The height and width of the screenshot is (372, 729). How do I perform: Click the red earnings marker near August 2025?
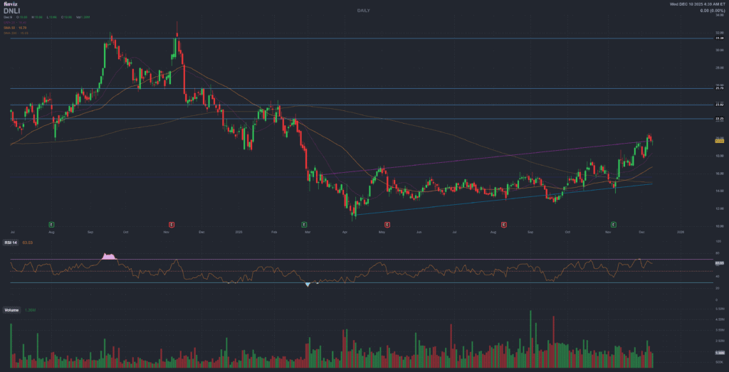pyautogui.click(x=504, y=223)
